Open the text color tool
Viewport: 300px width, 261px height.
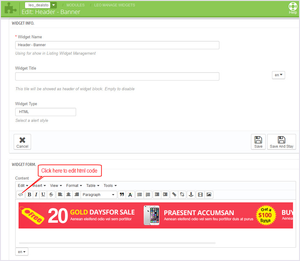tap(130, 195)
